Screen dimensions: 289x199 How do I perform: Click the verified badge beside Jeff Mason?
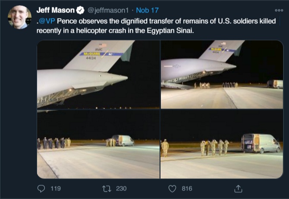pos(80,10)
